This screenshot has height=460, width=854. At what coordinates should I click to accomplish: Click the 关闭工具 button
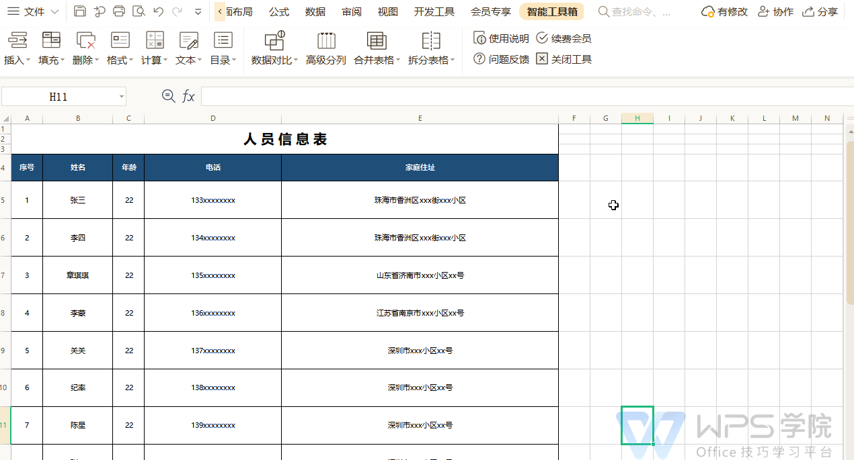(564, 59)
